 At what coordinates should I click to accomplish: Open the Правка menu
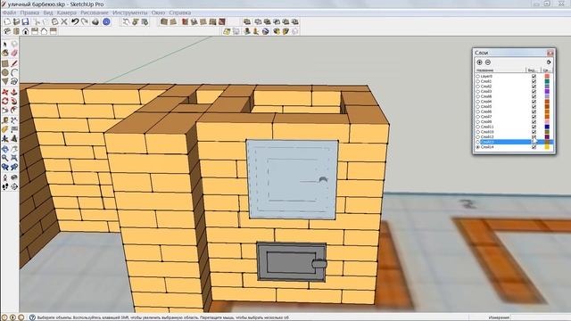29,12
